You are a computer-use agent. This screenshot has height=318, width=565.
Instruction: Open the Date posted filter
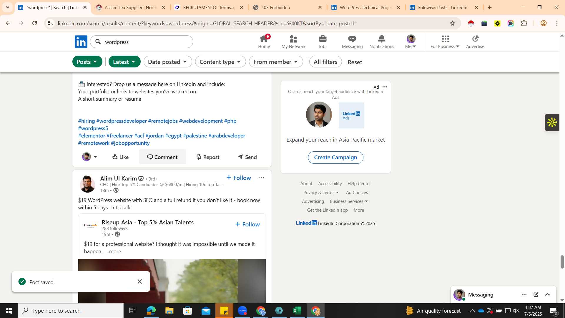click(168, 62)
